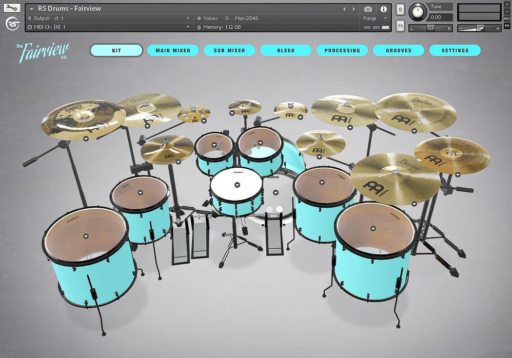Open front-right floor tom options arrow
Image resolution: width=512 pixels, height=358 pixels.
point(373,228)
